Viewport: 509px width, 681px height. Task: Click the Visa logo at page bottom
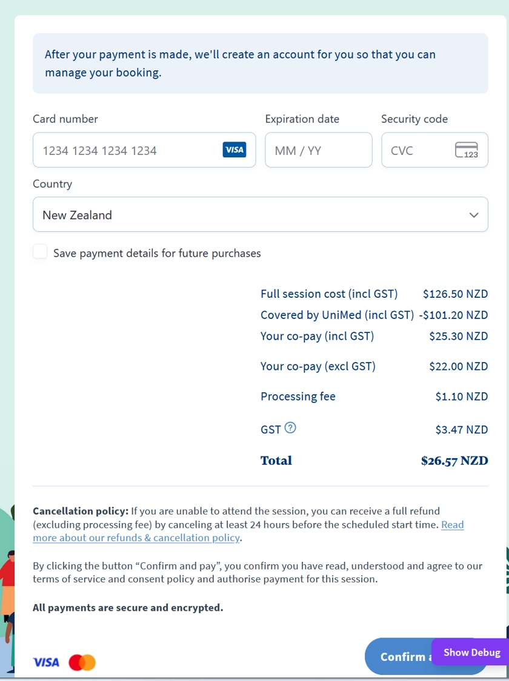tap(46, 662)
